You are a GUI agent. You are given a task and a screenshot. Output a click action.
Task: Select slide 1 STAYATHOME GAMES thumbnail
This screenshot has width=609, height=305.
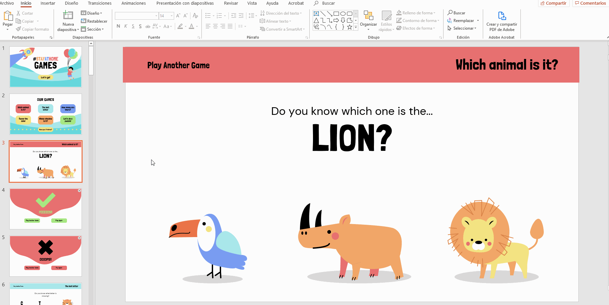pyautogui.click(x=46, y=67)
